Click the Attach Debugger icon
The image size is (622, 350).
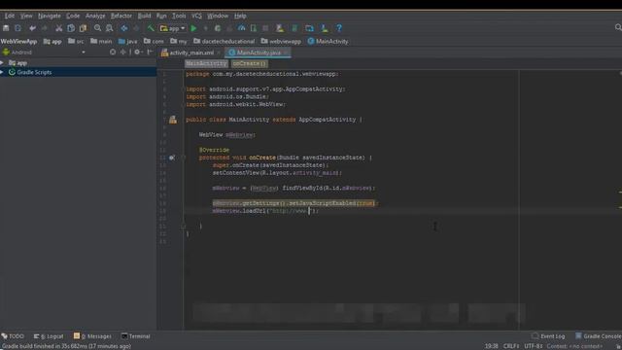pos(254,28)
